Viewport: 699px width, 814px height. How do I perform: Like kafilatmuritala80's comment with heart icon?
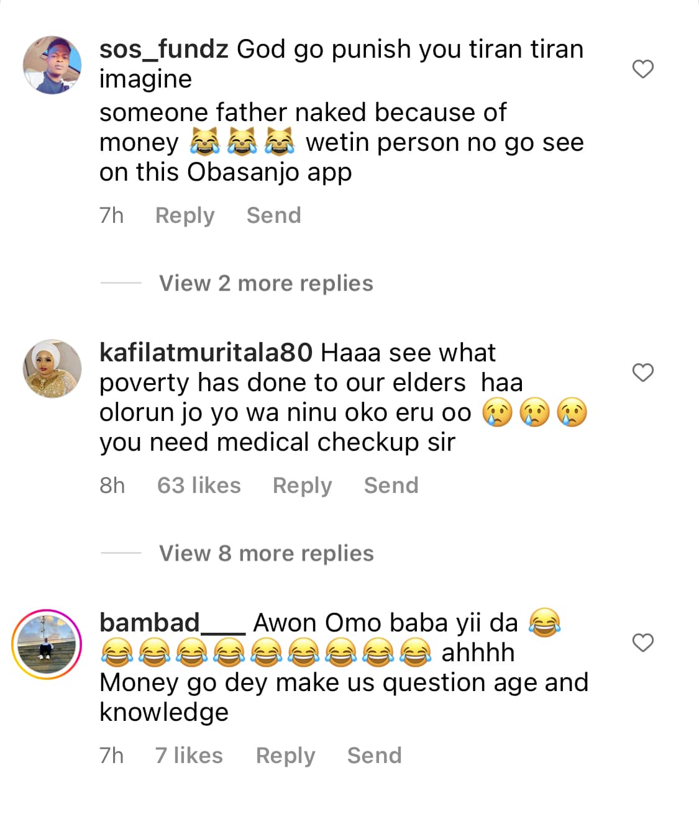tap(642, 373)
